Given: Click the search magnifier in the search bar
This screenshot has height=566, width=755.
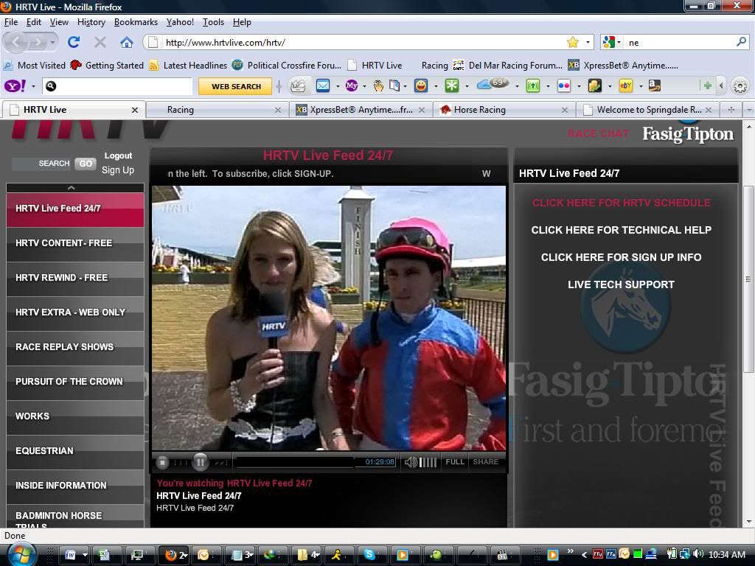Looking at the screenshot, I should click(741, 42).
